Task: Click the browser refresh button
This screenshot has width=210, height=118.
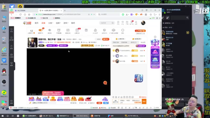Action: pos(20,14)
